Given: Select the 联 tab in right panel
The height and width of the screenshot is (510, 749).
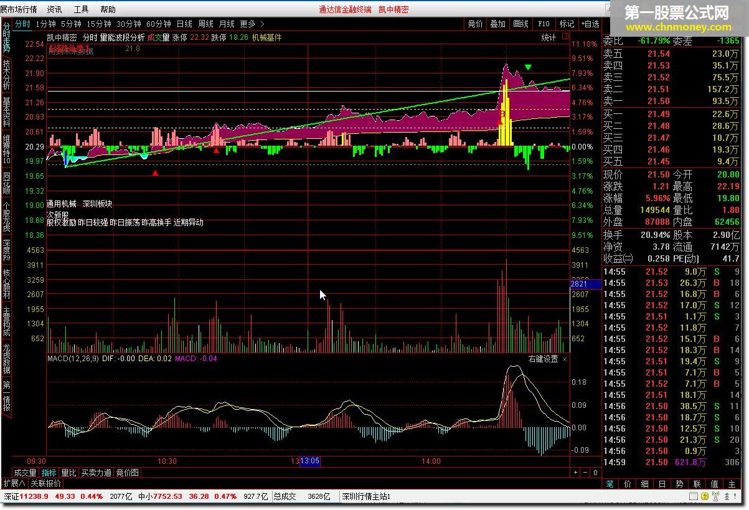Looking at the screenshot, I should click(x=697, y=484).
